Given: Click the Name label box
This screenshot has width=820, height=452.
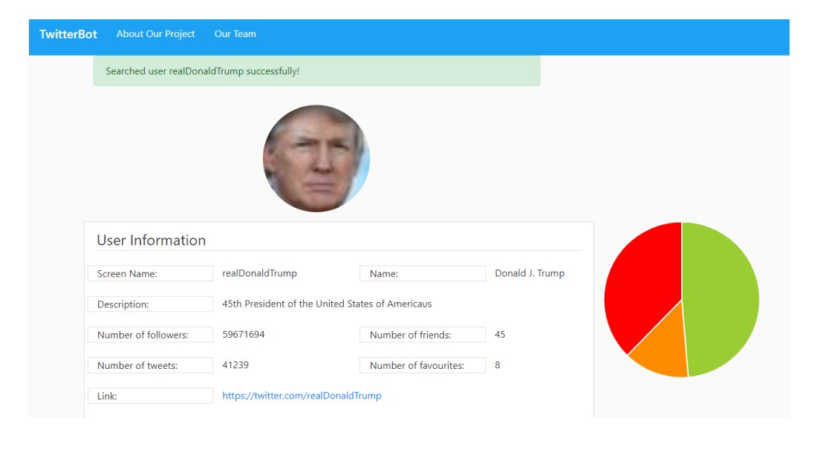Looking at the screenshot, I should click(x=423, y=273).
